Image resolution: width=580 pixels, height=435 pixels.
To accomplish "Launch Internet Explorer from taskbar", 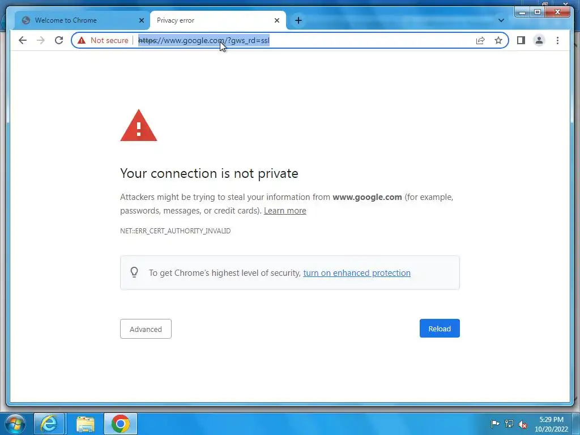I will 49,424.
